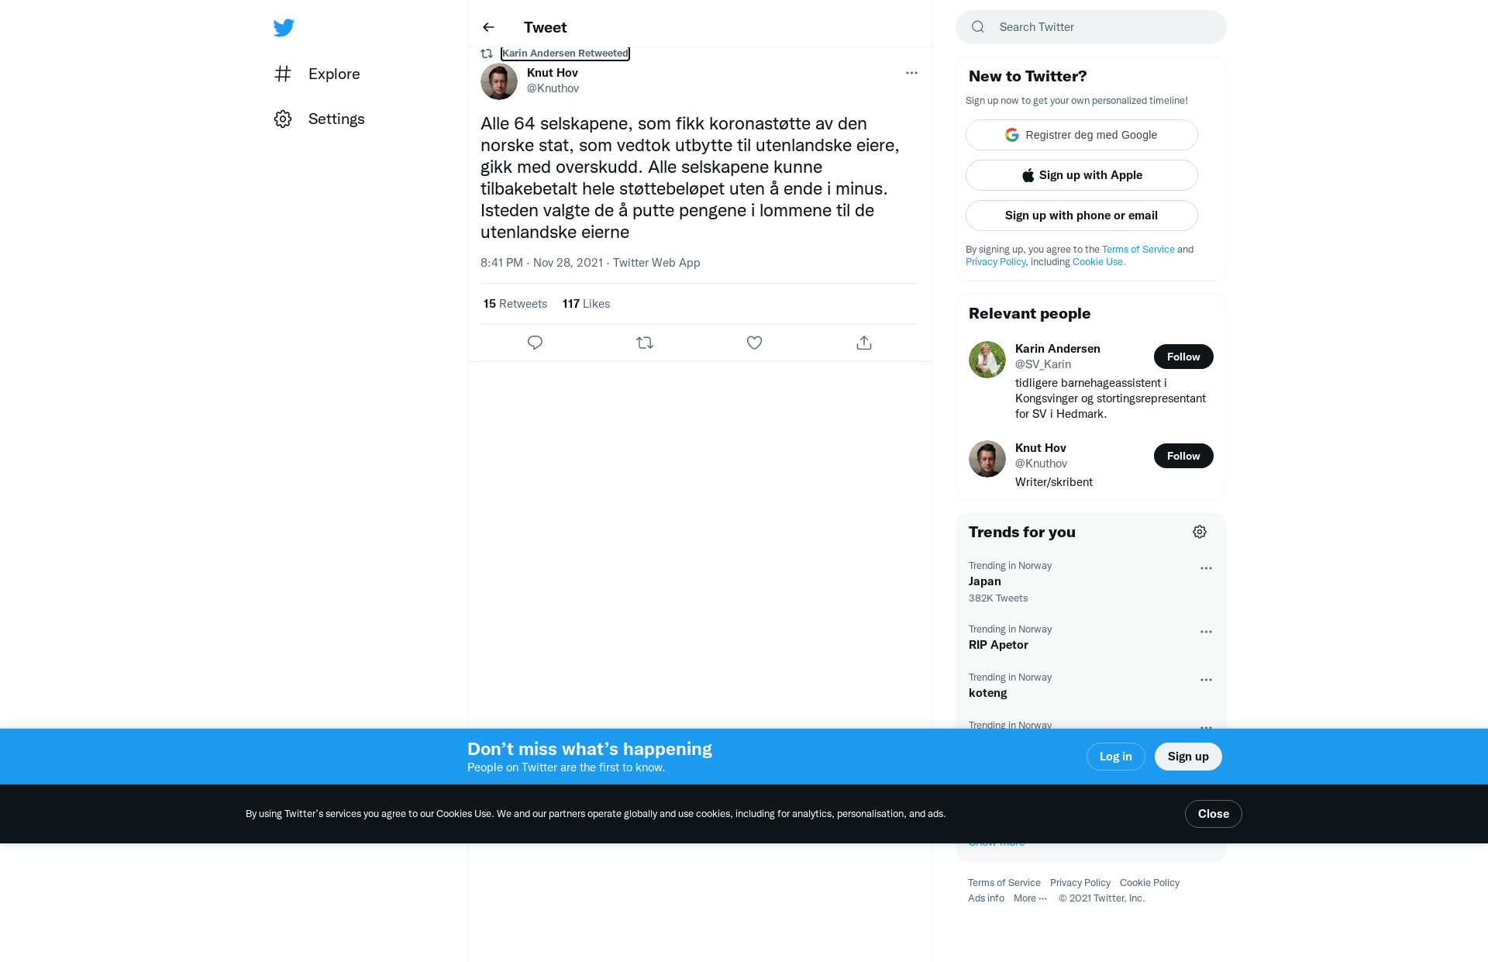Image resolution: width=1488 pixels, height=962 pixels.
Task: Click Sign up with Apple
Action: pyautogui.click(x=1082, y=175)
